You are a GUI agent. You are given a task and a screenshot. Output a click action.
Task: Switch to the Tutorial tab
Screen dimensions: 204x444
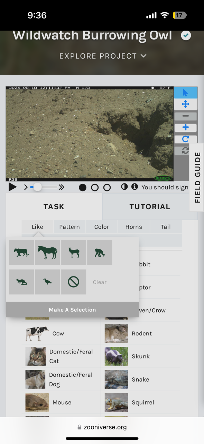[150, 207]
